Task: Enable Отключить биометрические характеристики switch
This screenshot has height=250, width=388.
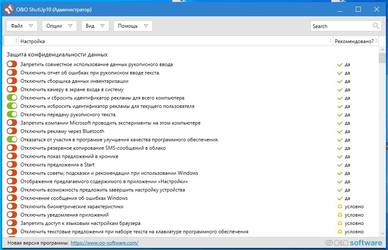Action: [12, 206]
